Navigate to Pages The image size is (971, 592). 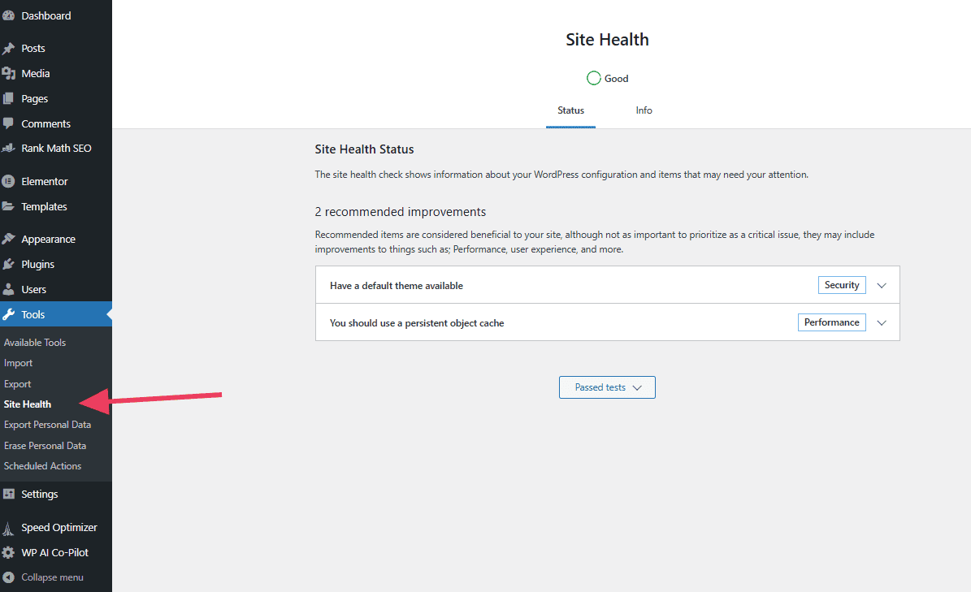tap(31, 98)
